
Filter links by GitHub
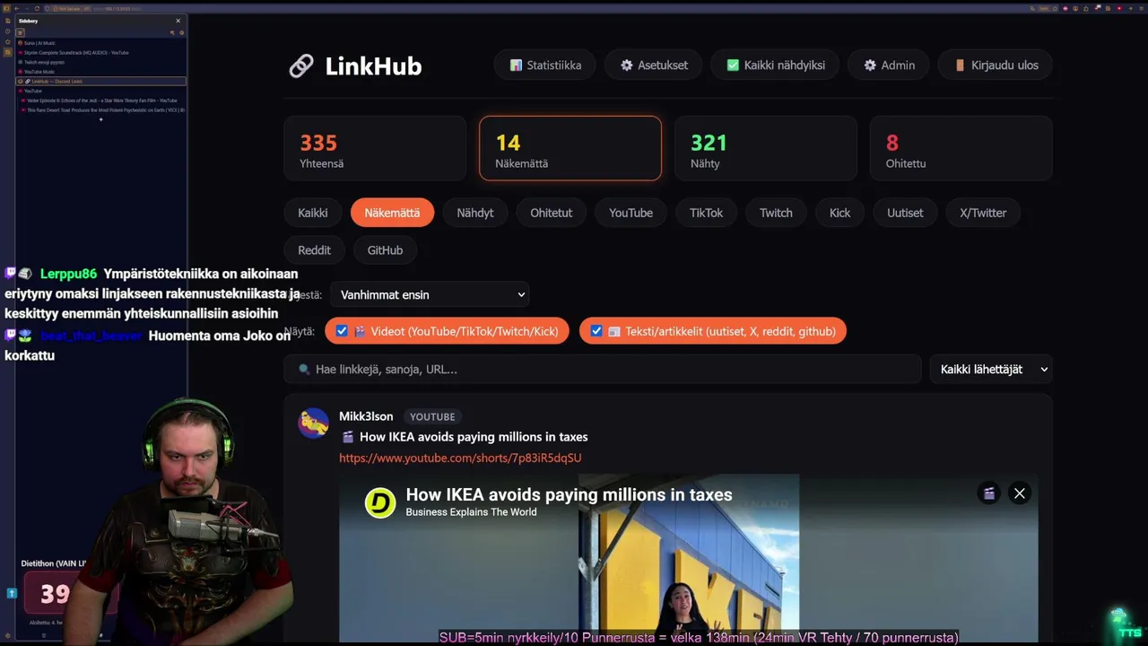click(x=385, y=250)
